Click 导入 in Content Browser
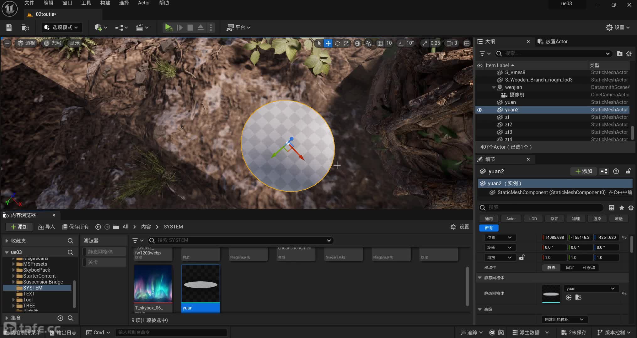This screenshot has height=338, width=637. [x=46, y=227]
